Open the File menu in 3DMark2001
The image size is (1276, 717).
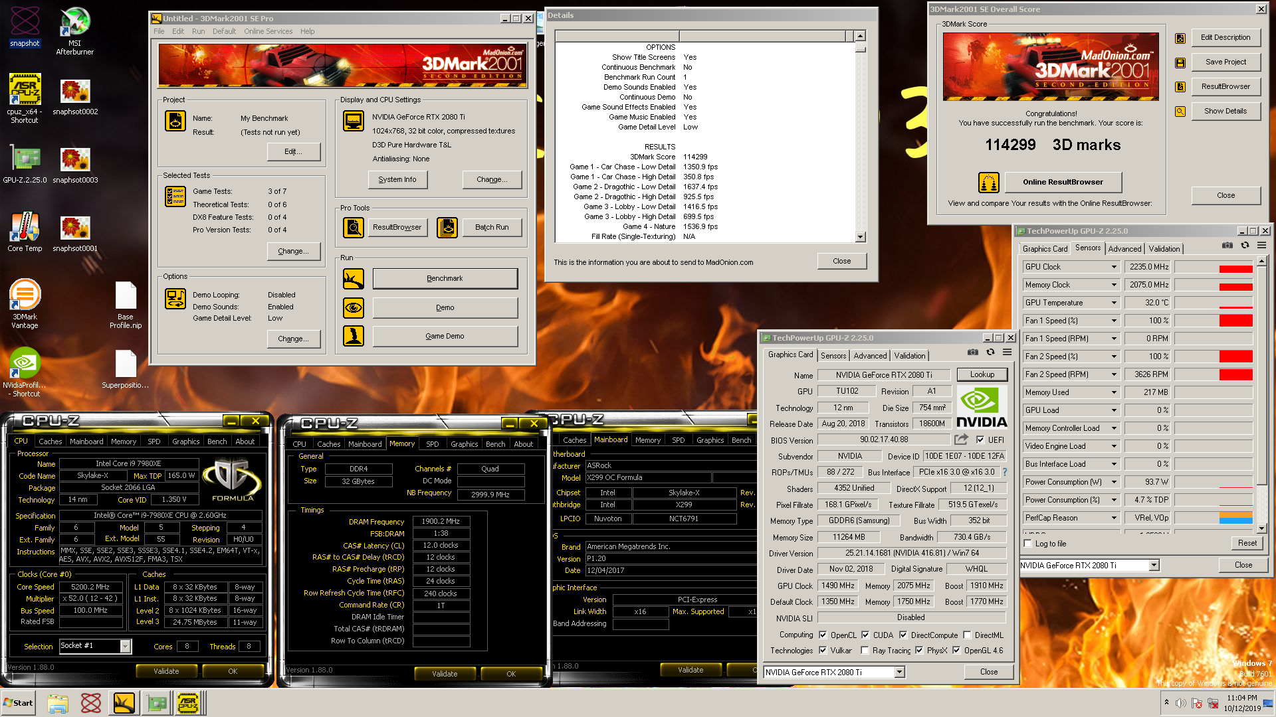pos(159,31)
